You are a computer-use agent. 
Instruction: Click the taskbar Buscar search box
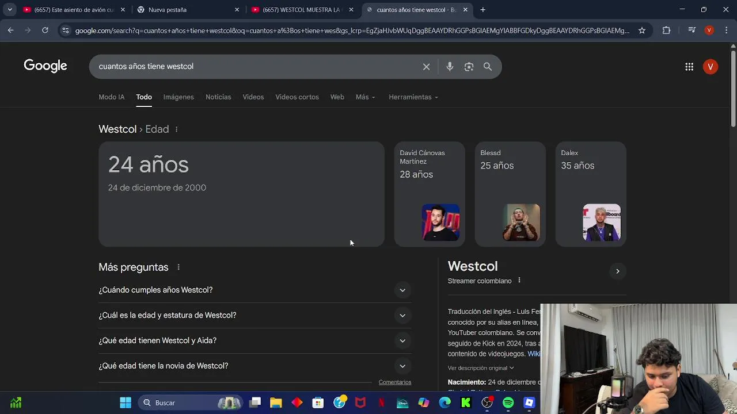pos(190,402)
